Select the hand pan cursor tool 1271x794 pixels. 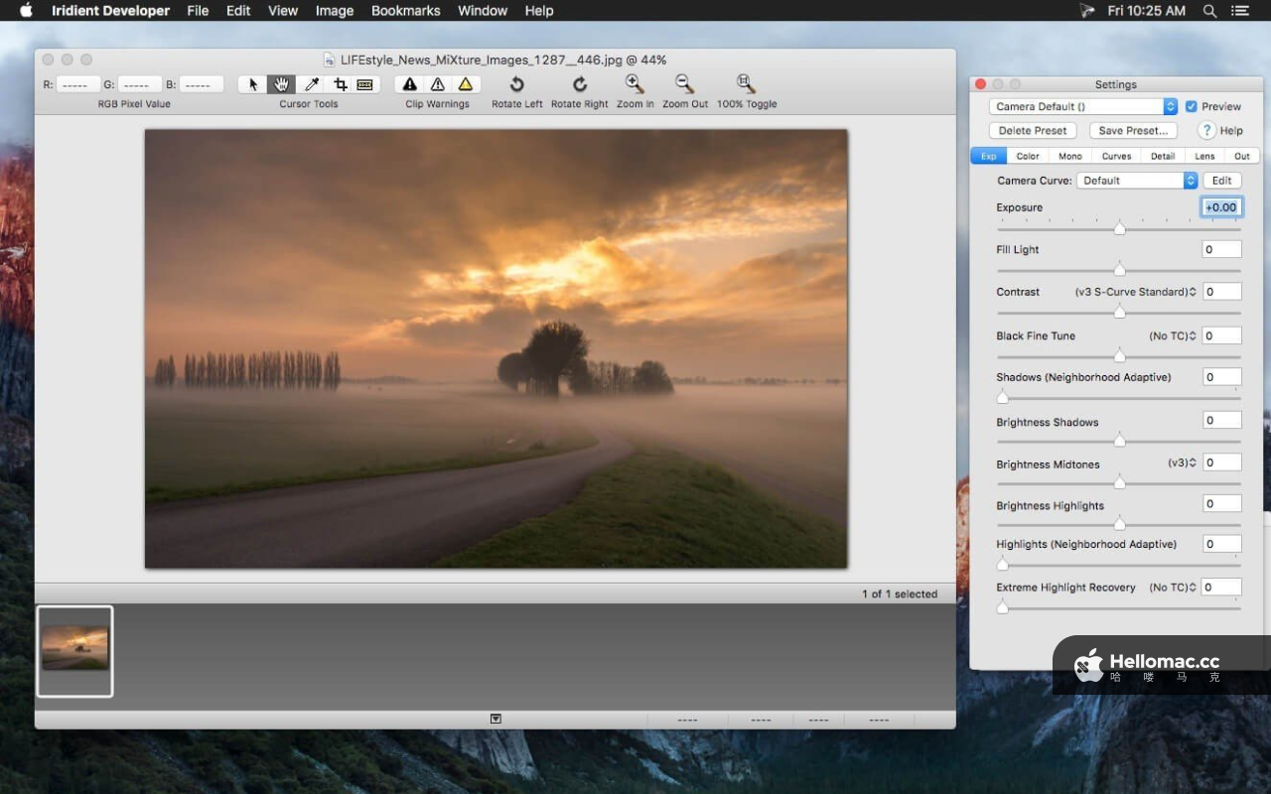tap(281, 84)
